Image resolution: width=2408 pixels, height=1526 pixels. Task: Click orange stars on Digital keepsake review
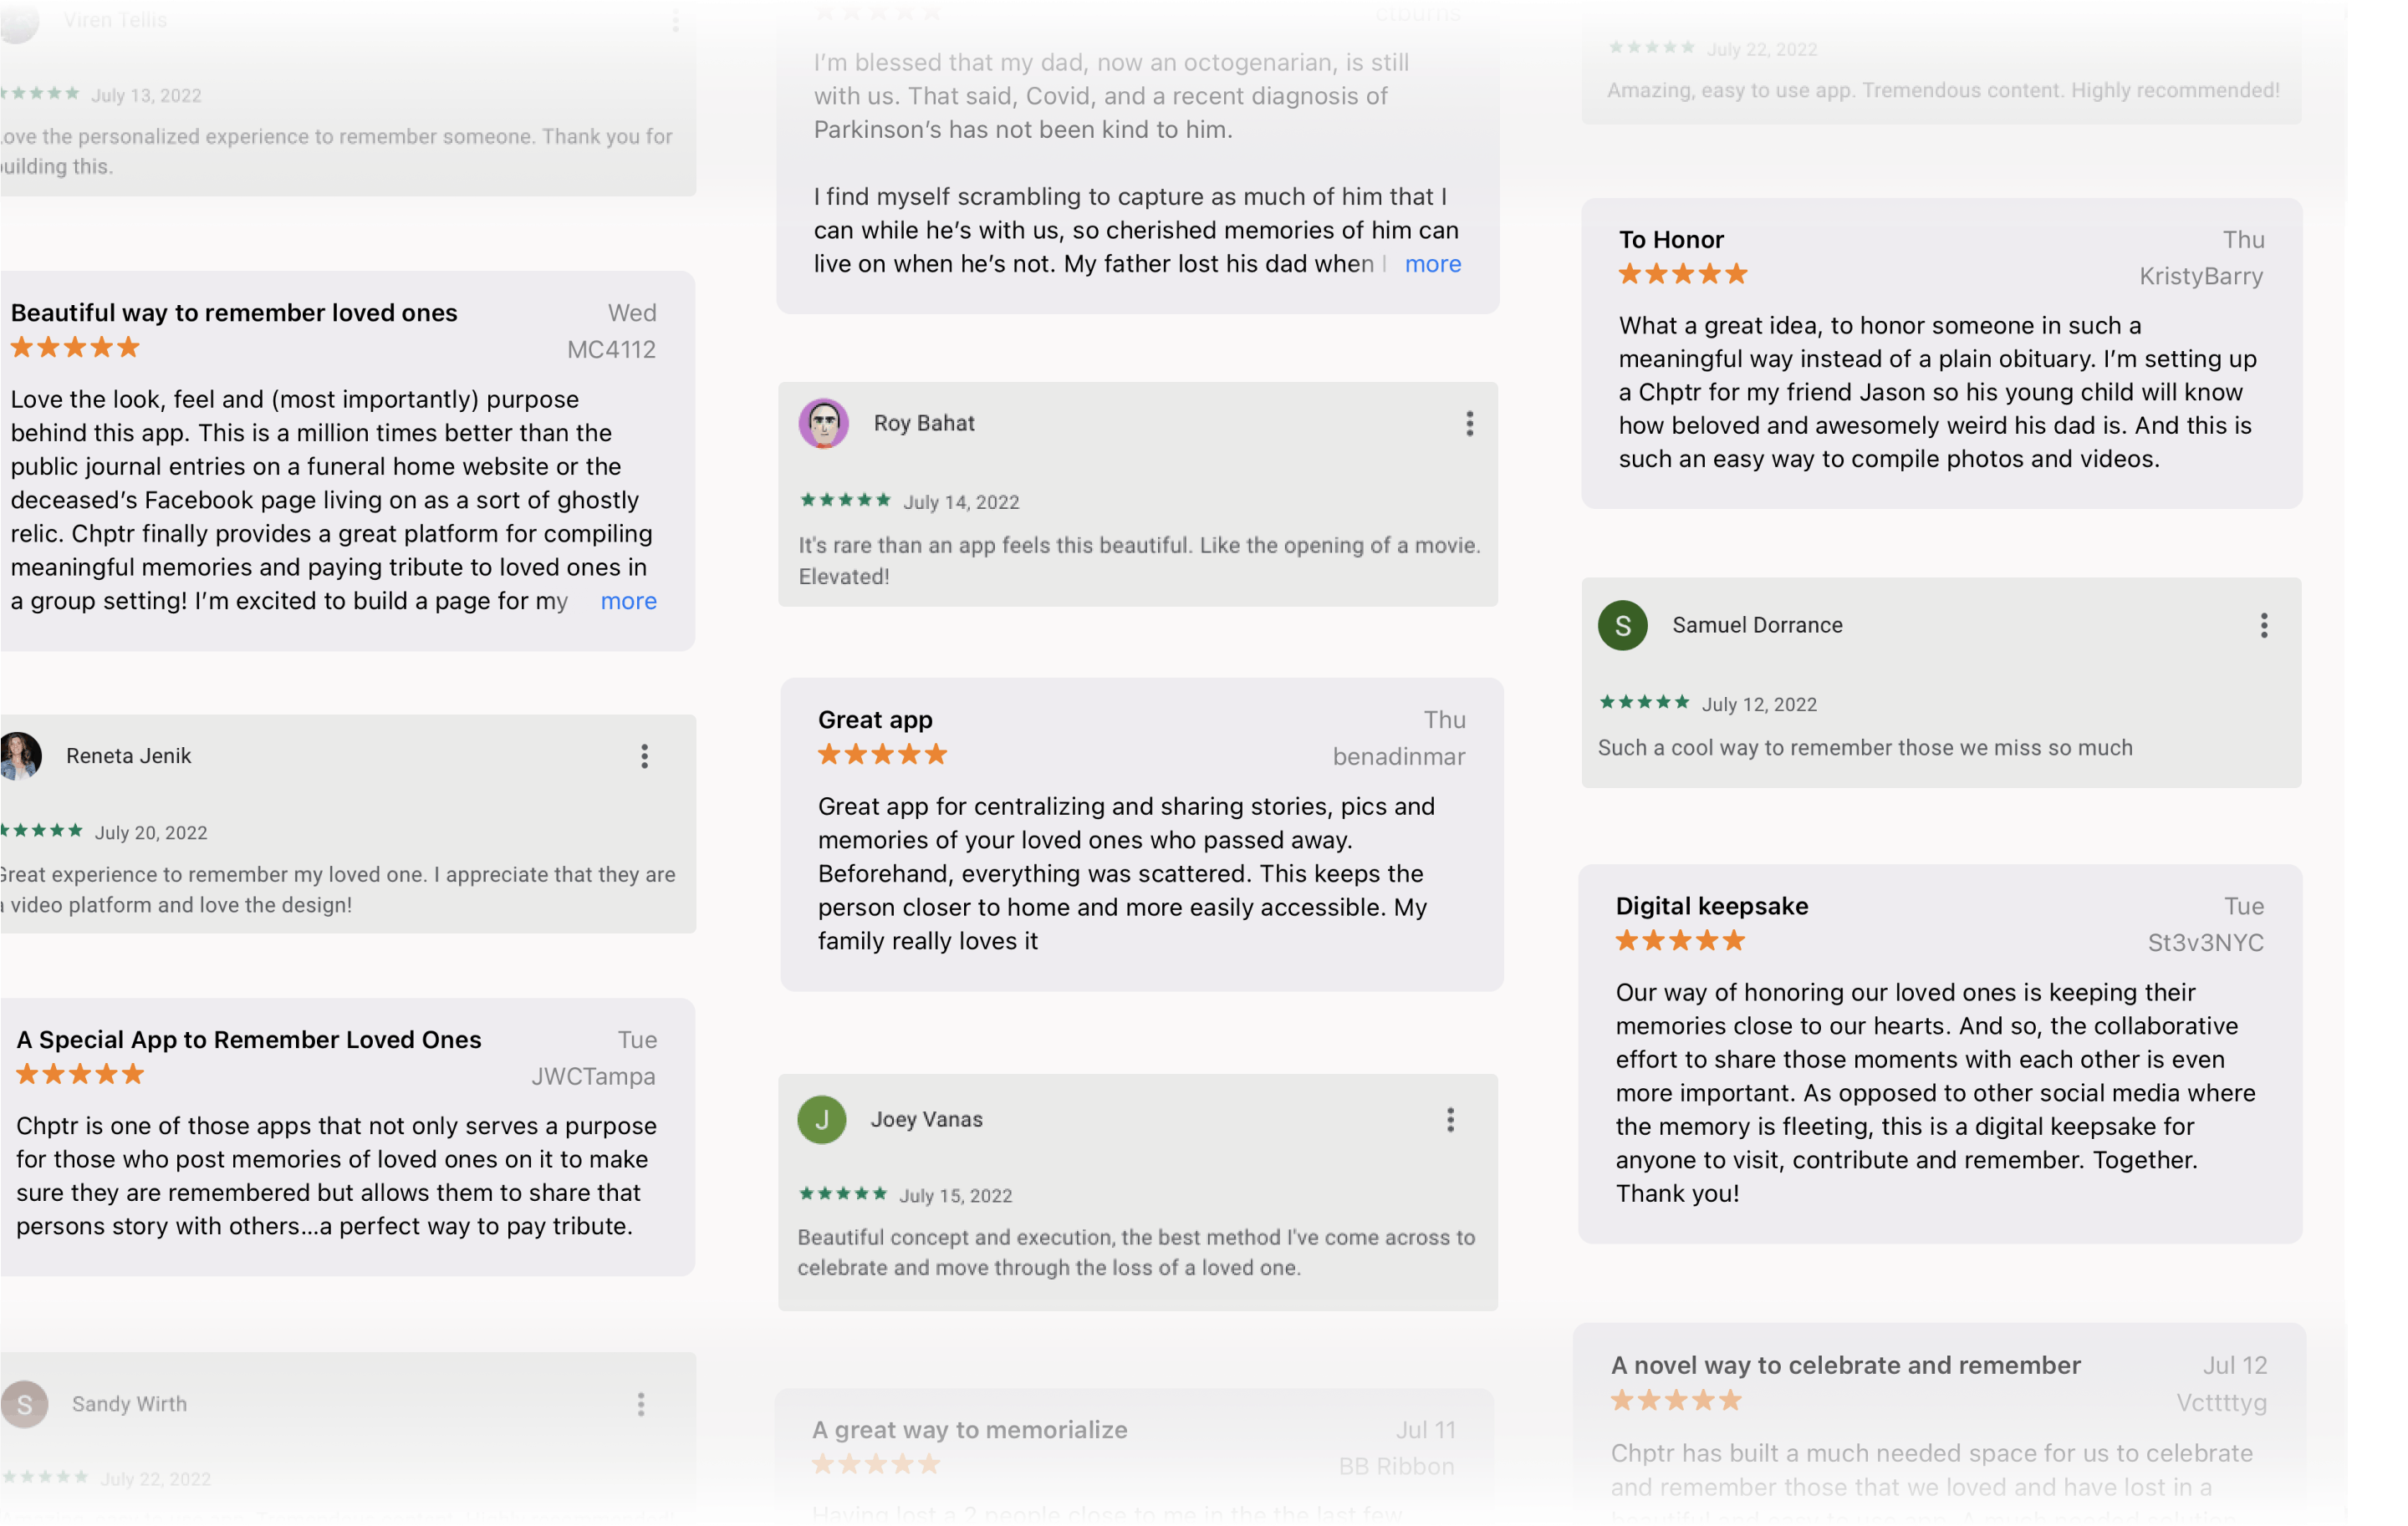click(1679, 940)
